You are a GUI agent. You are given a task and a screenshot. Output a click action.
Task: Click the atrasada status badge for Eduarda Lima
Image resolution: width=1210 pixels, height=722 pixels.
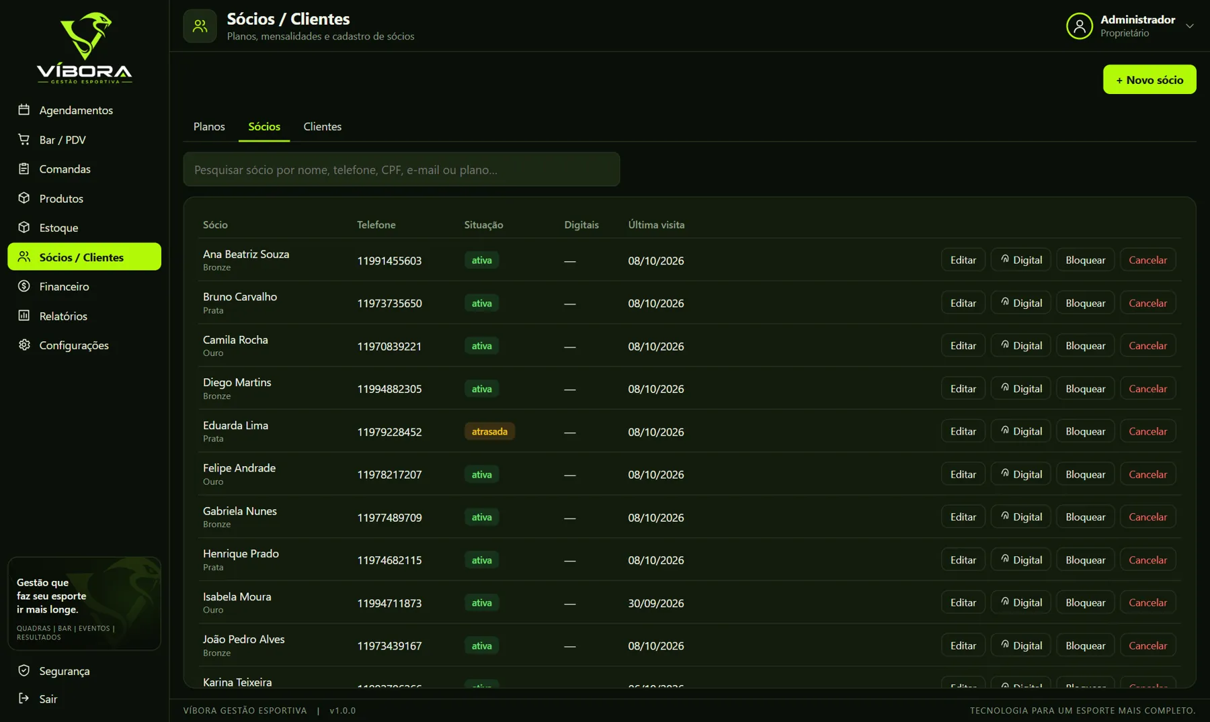click(489, 431)
